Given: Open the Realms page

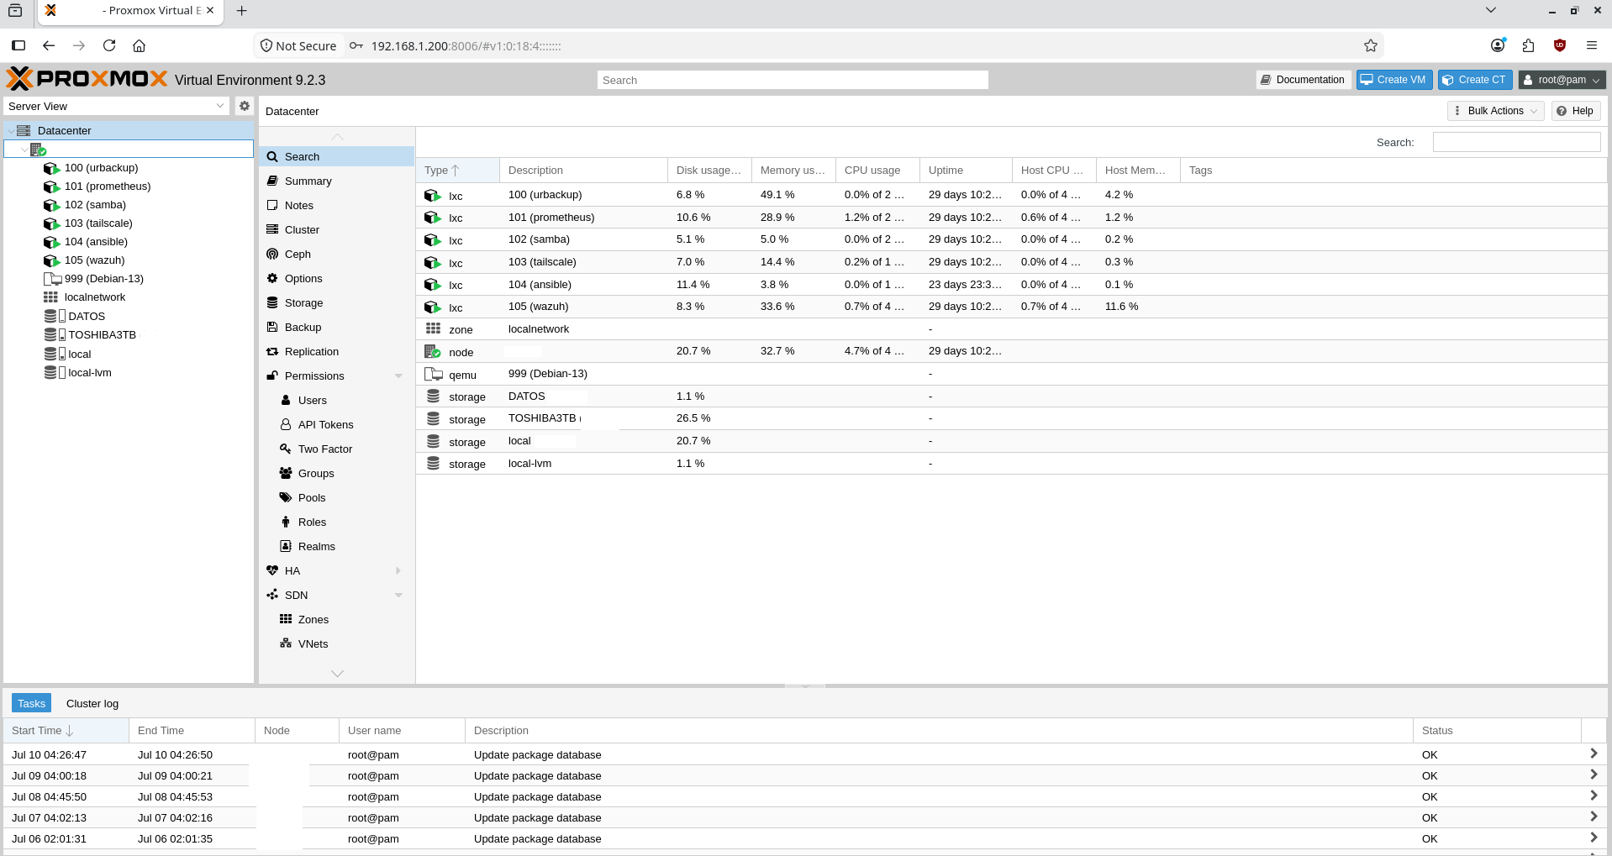Looking at the screenshot, I should pyautogui.click(x=337, y=546).
